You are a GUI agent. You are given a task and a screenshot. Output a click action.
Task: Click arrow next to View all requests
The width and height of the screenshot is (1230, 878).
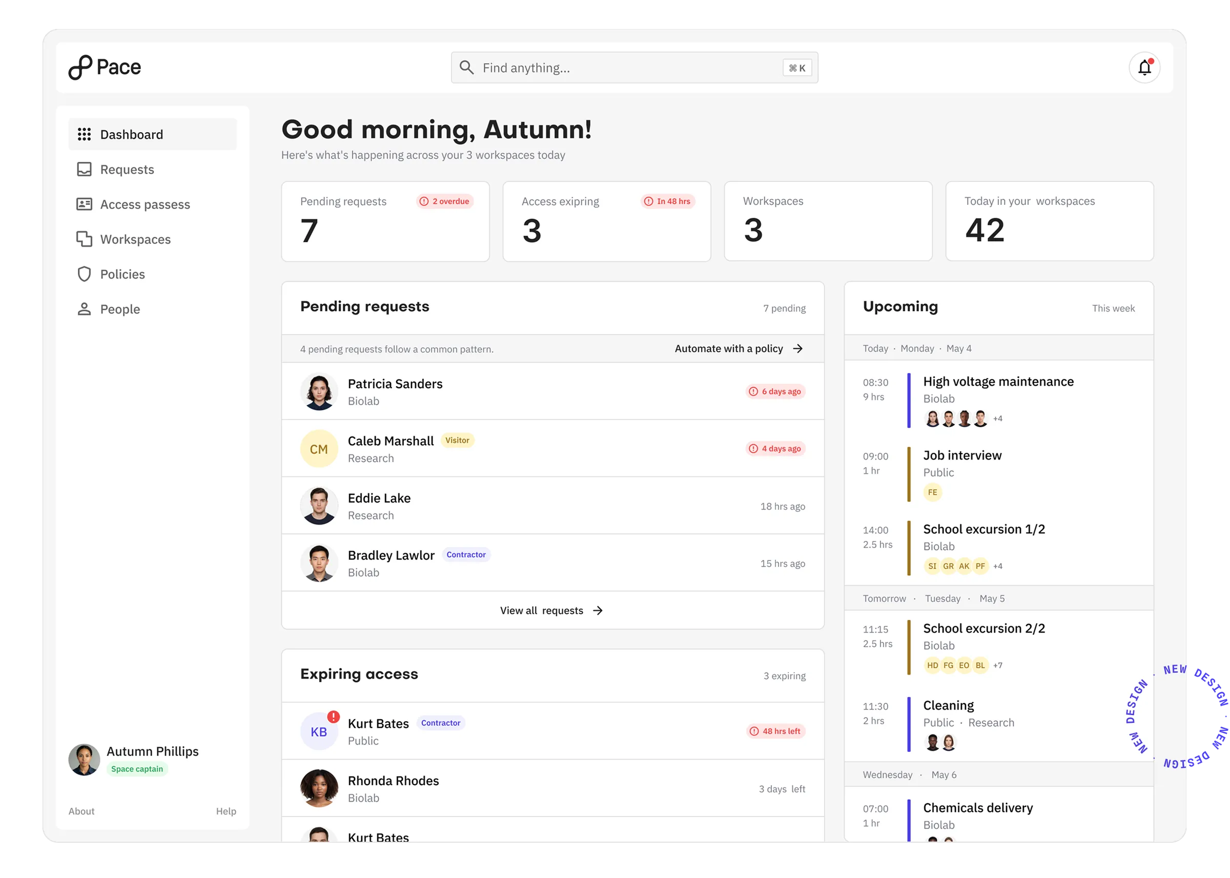click(597, 611)
